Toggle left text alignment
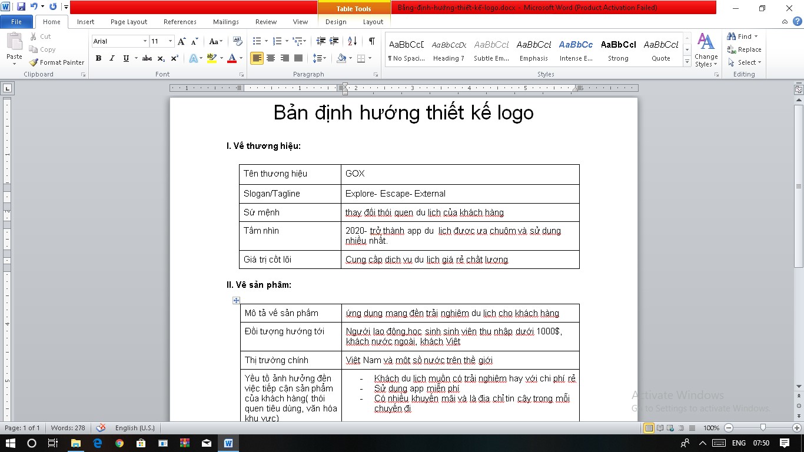This screenshot has width=804, height=452. pyautogui.click(x=257, y=58)
